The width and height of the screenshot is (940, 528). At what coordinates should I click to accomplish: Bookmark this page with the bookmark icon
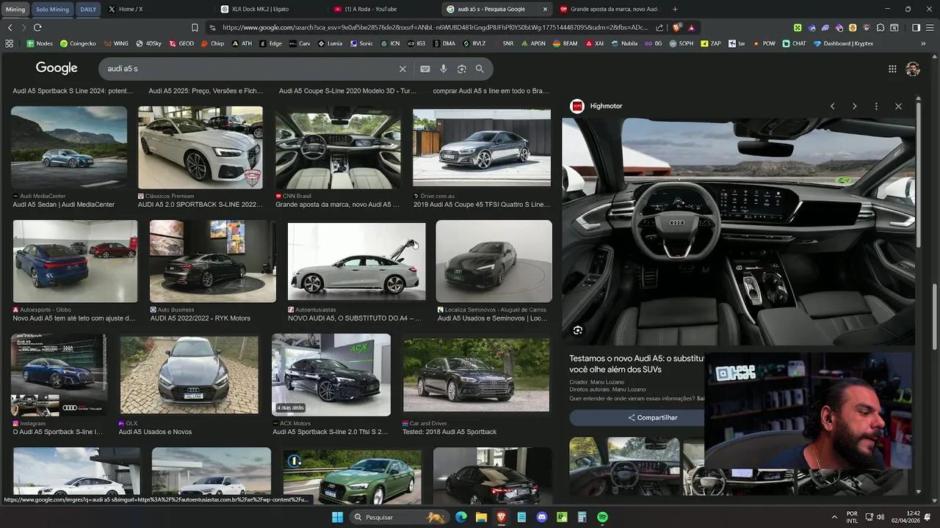tap(195, 28)
